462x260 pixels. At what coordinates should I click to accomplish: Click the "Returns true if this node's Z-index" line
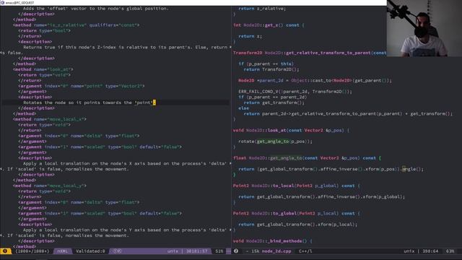click(x=125, y=47)
